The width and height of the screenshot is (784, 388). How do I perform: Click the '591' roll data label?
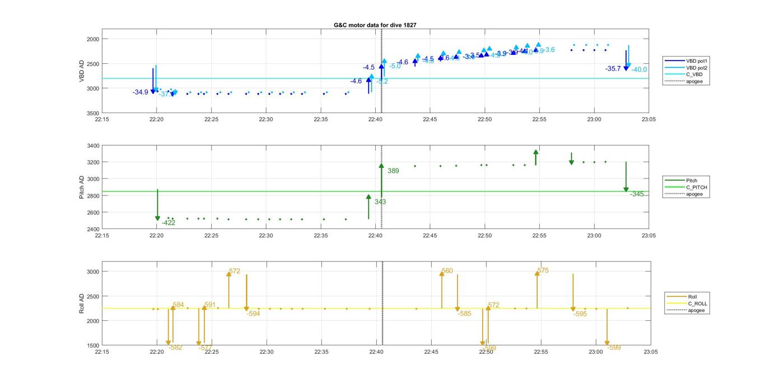210,305
